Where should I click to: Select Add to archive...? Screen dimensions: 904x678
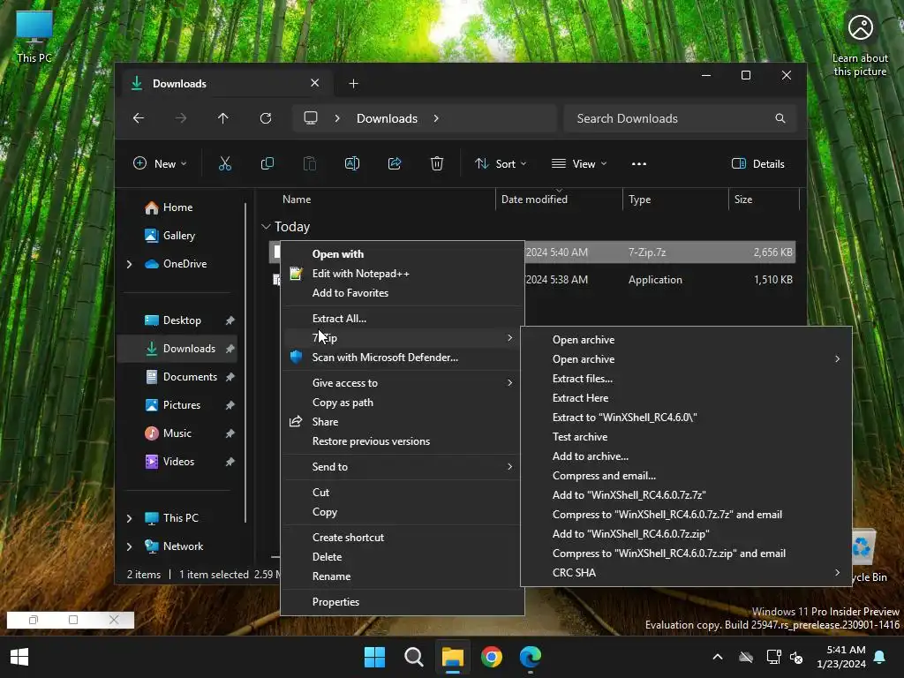(686, 456)
